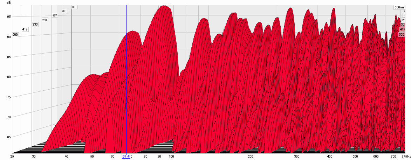
Task: Click the dB unit label above vertical axis
Action: click(x=9, y=3)
